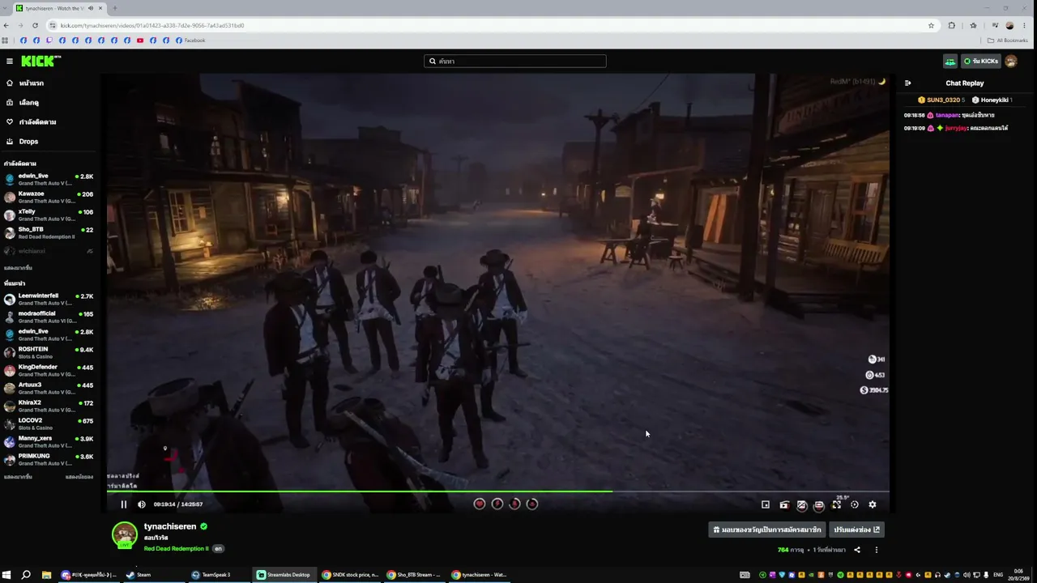This screenshot has height=583, width=1037.
Task: Open the Facebook bookmark
Action: (190, 40)
